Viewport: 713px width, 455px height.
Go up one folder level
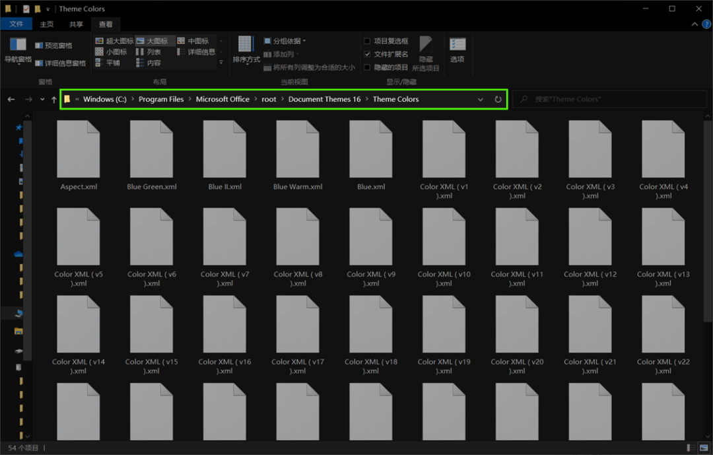click(x=54, y=99)
